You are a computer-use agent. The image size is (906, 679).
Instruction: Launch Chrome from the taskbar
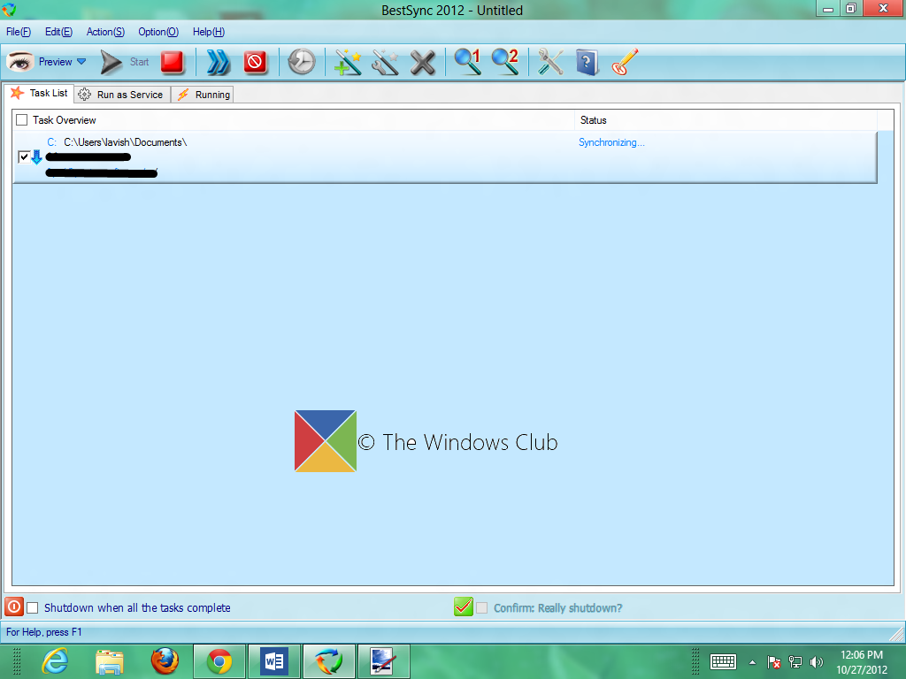(219, 661)
